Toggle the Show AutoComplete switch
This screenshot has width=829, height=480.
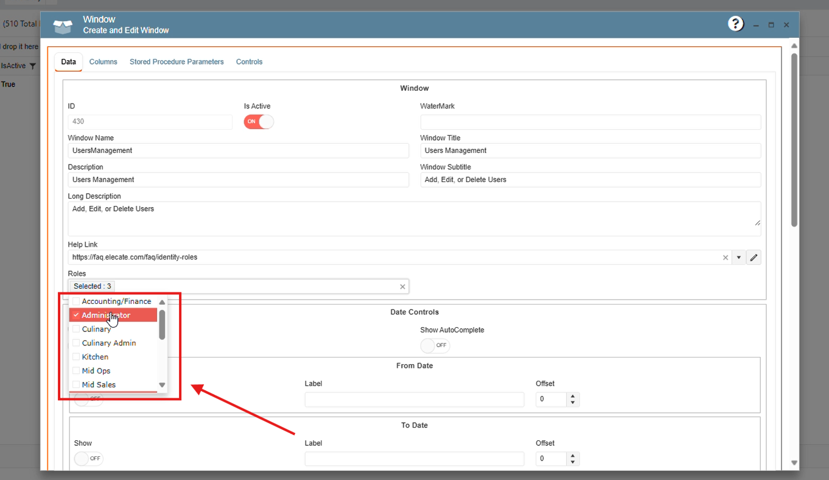(x=435, y=345)
